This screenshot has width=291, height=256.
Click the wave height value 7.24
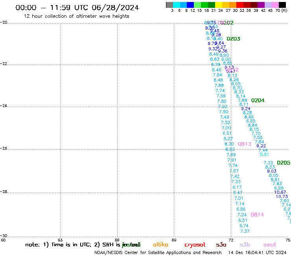point(242,215)
